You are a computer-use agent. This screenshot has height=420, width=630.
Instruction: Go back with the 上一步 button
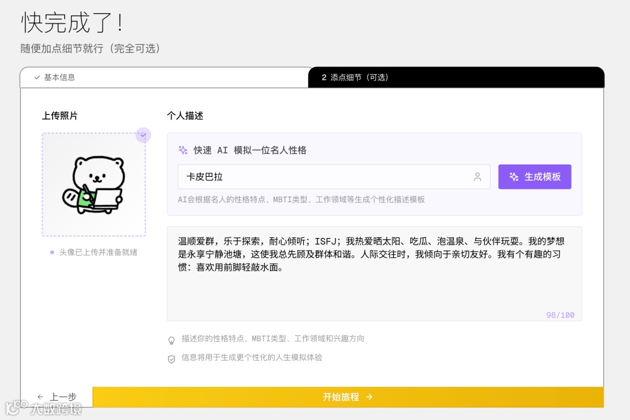57,397
